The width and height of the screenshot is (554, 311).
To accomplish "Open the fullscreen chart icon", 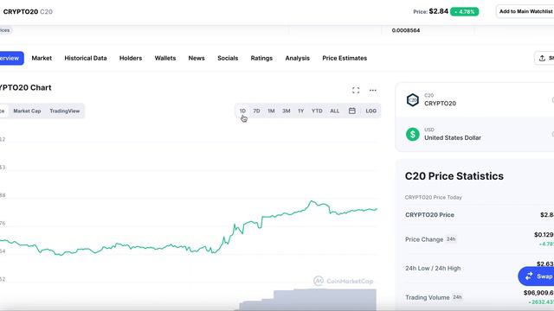I will click(356, 90).
